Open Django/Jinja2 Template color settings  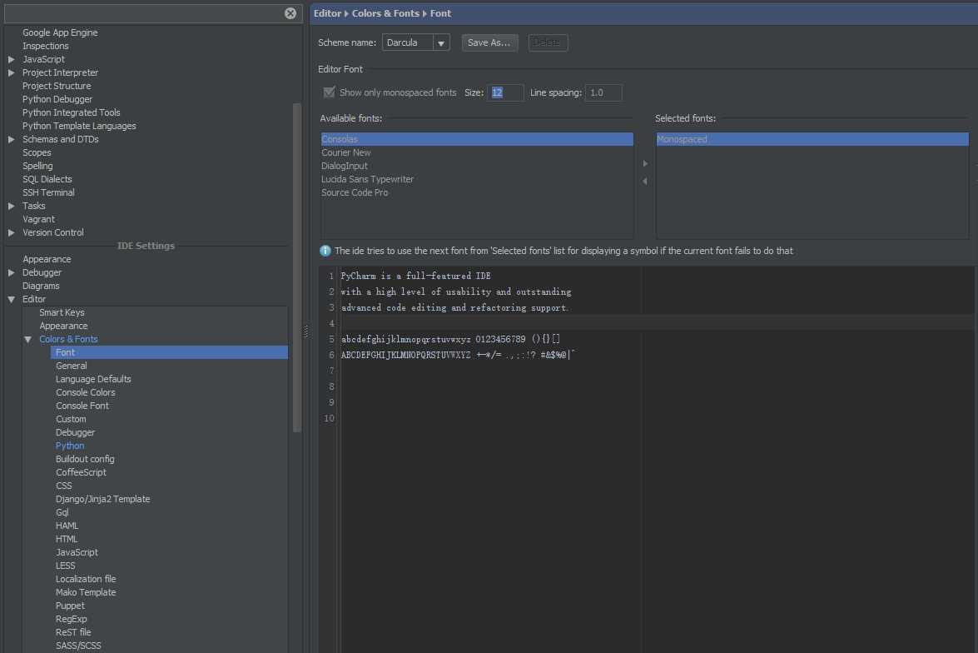pyautogui.click(x=103, y=499)
